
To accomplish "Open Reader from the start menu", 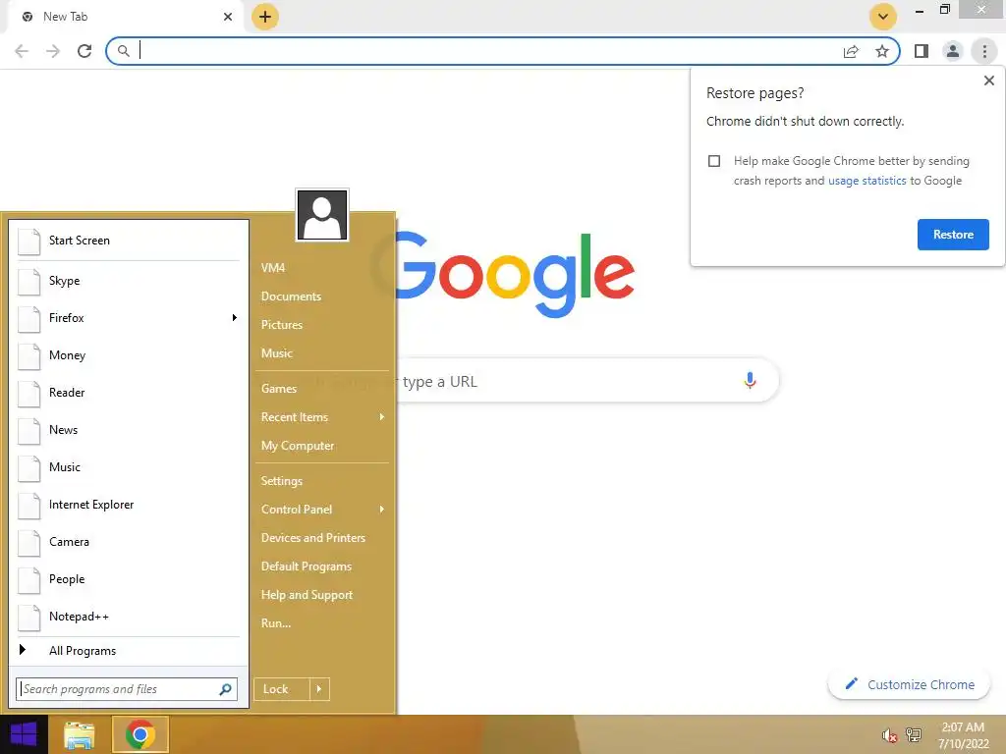I will [129, 393].
